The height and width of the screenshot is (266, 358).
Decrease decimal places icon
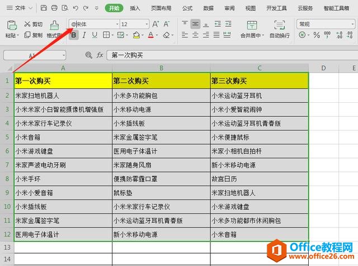(x=350, y=35)
